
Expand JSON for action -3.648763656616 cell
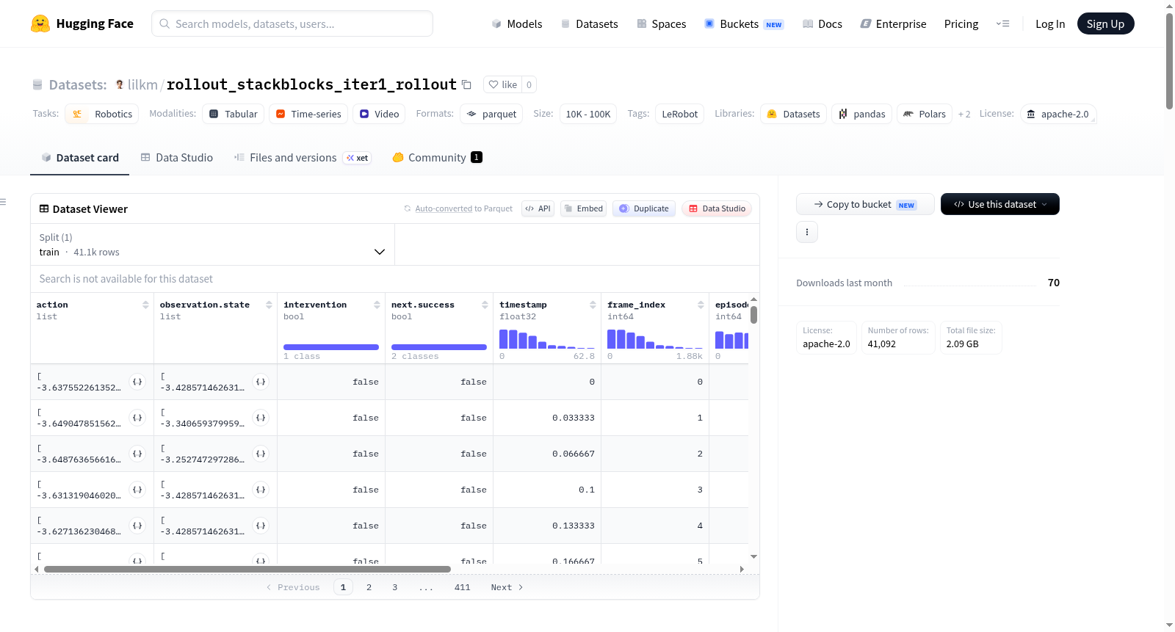point(137,454)
